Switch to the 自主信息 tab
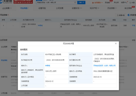The width and height of the screenshot is (136, 96). click(128, 8)
